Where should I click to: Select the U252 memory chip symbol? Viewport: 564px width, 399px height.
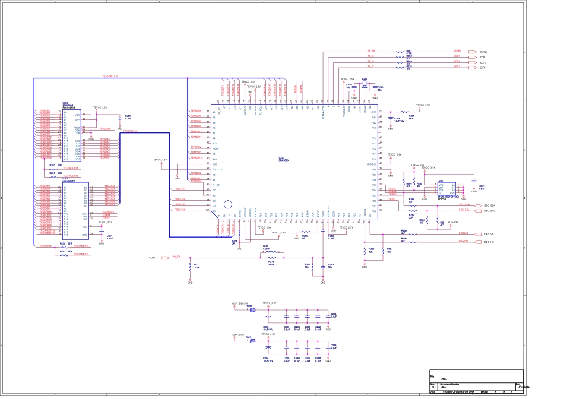(x=71, y=134)
